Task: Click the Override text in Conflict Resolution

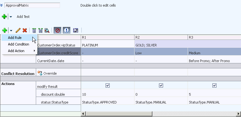Action: 50,73
